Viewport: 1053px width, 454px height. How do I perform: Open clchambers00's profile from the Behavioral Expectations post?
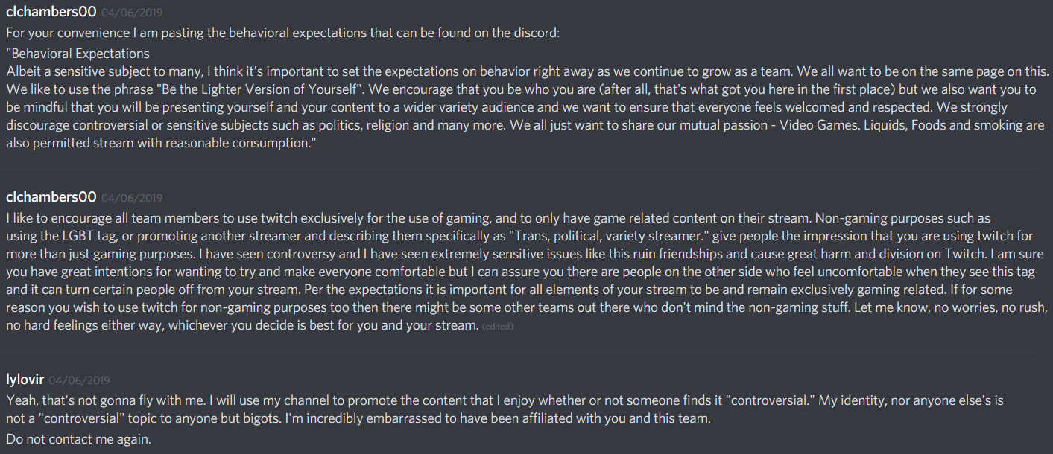51,12
